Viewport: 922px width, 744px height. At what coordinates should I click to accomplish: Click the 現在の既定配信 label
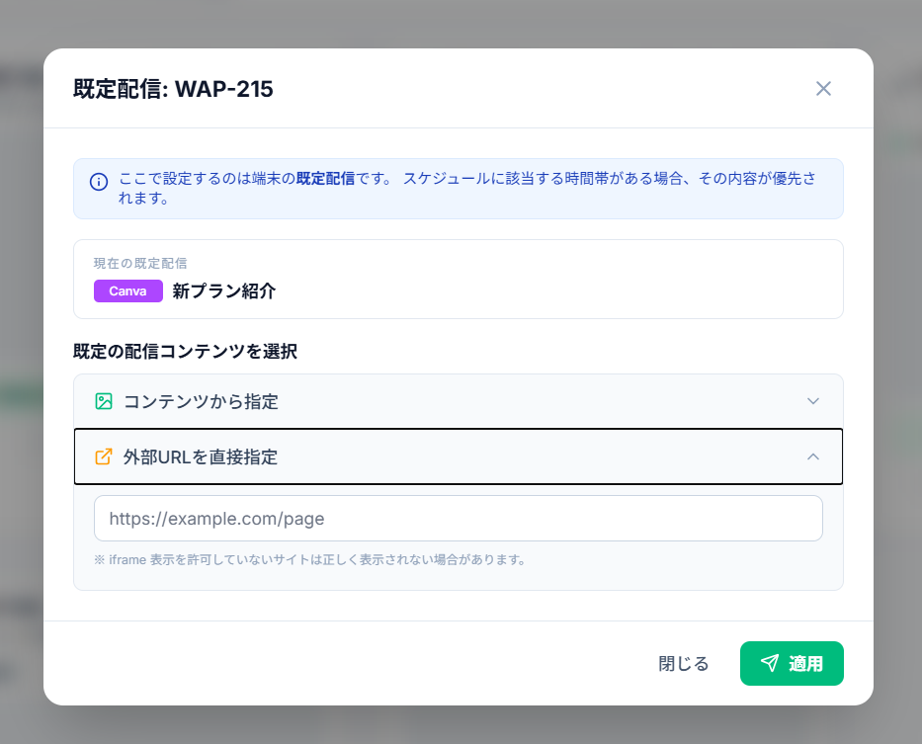point(140,263)
